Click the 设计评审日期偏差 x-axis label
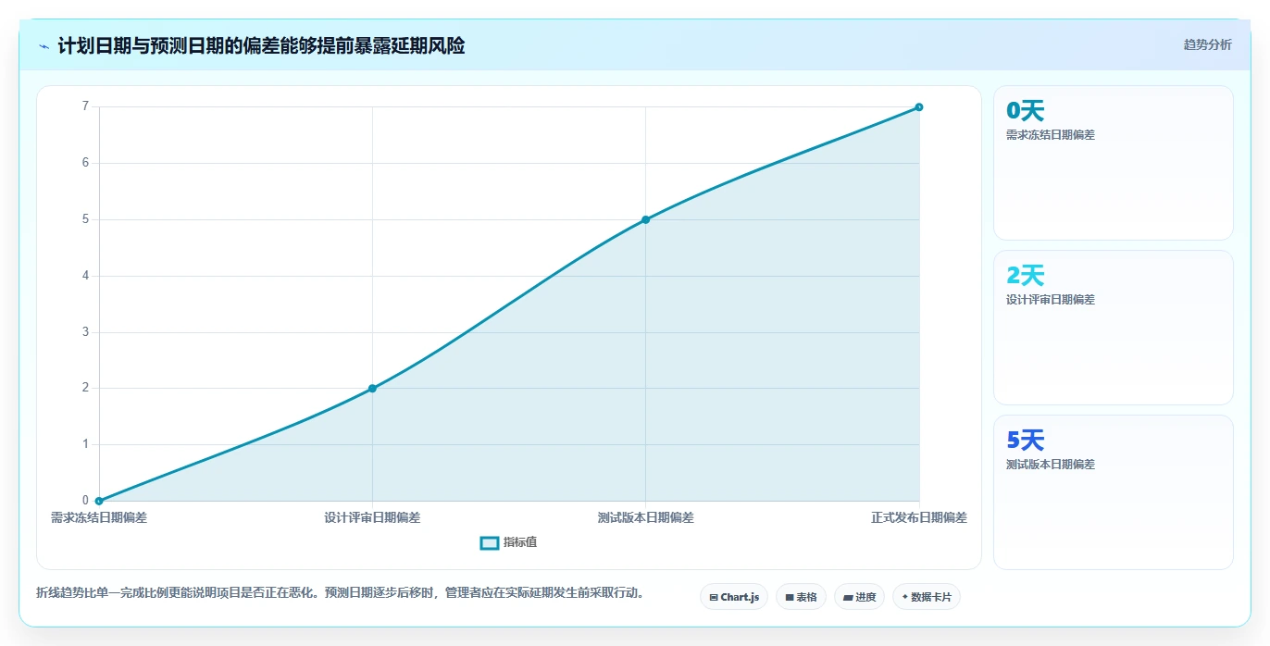This screenshot has height=646, width=1270. pos(372,517)
